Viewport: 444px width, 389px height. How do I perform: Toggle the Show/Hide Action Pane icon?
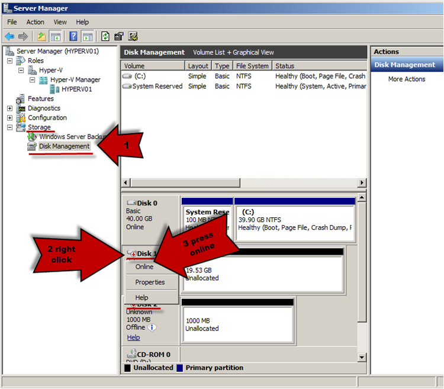(x=88, y=36)
